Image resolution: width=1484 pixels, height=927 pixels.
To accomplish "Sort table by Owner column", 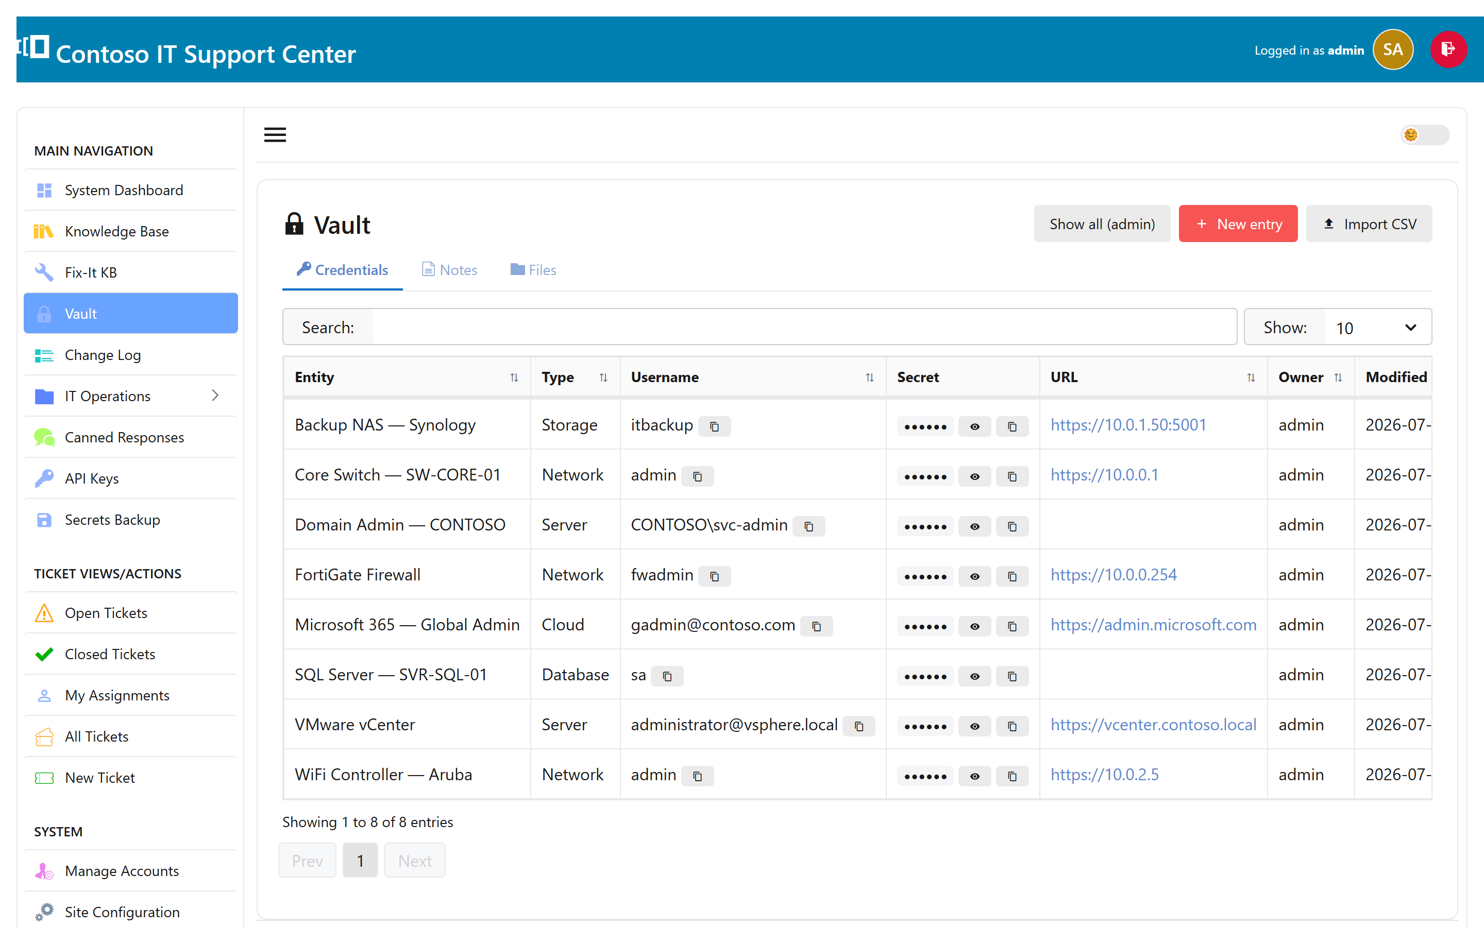I will (1310, 377).
